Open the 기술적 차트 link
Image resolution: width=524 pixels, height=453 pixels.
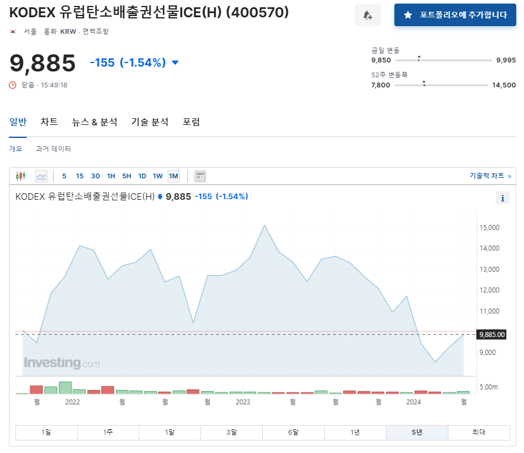490,176
